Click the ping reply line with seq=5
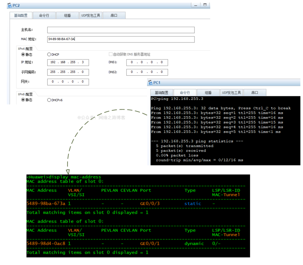Image resolution: width=303 pixels, height=265 pixels. 216,132
